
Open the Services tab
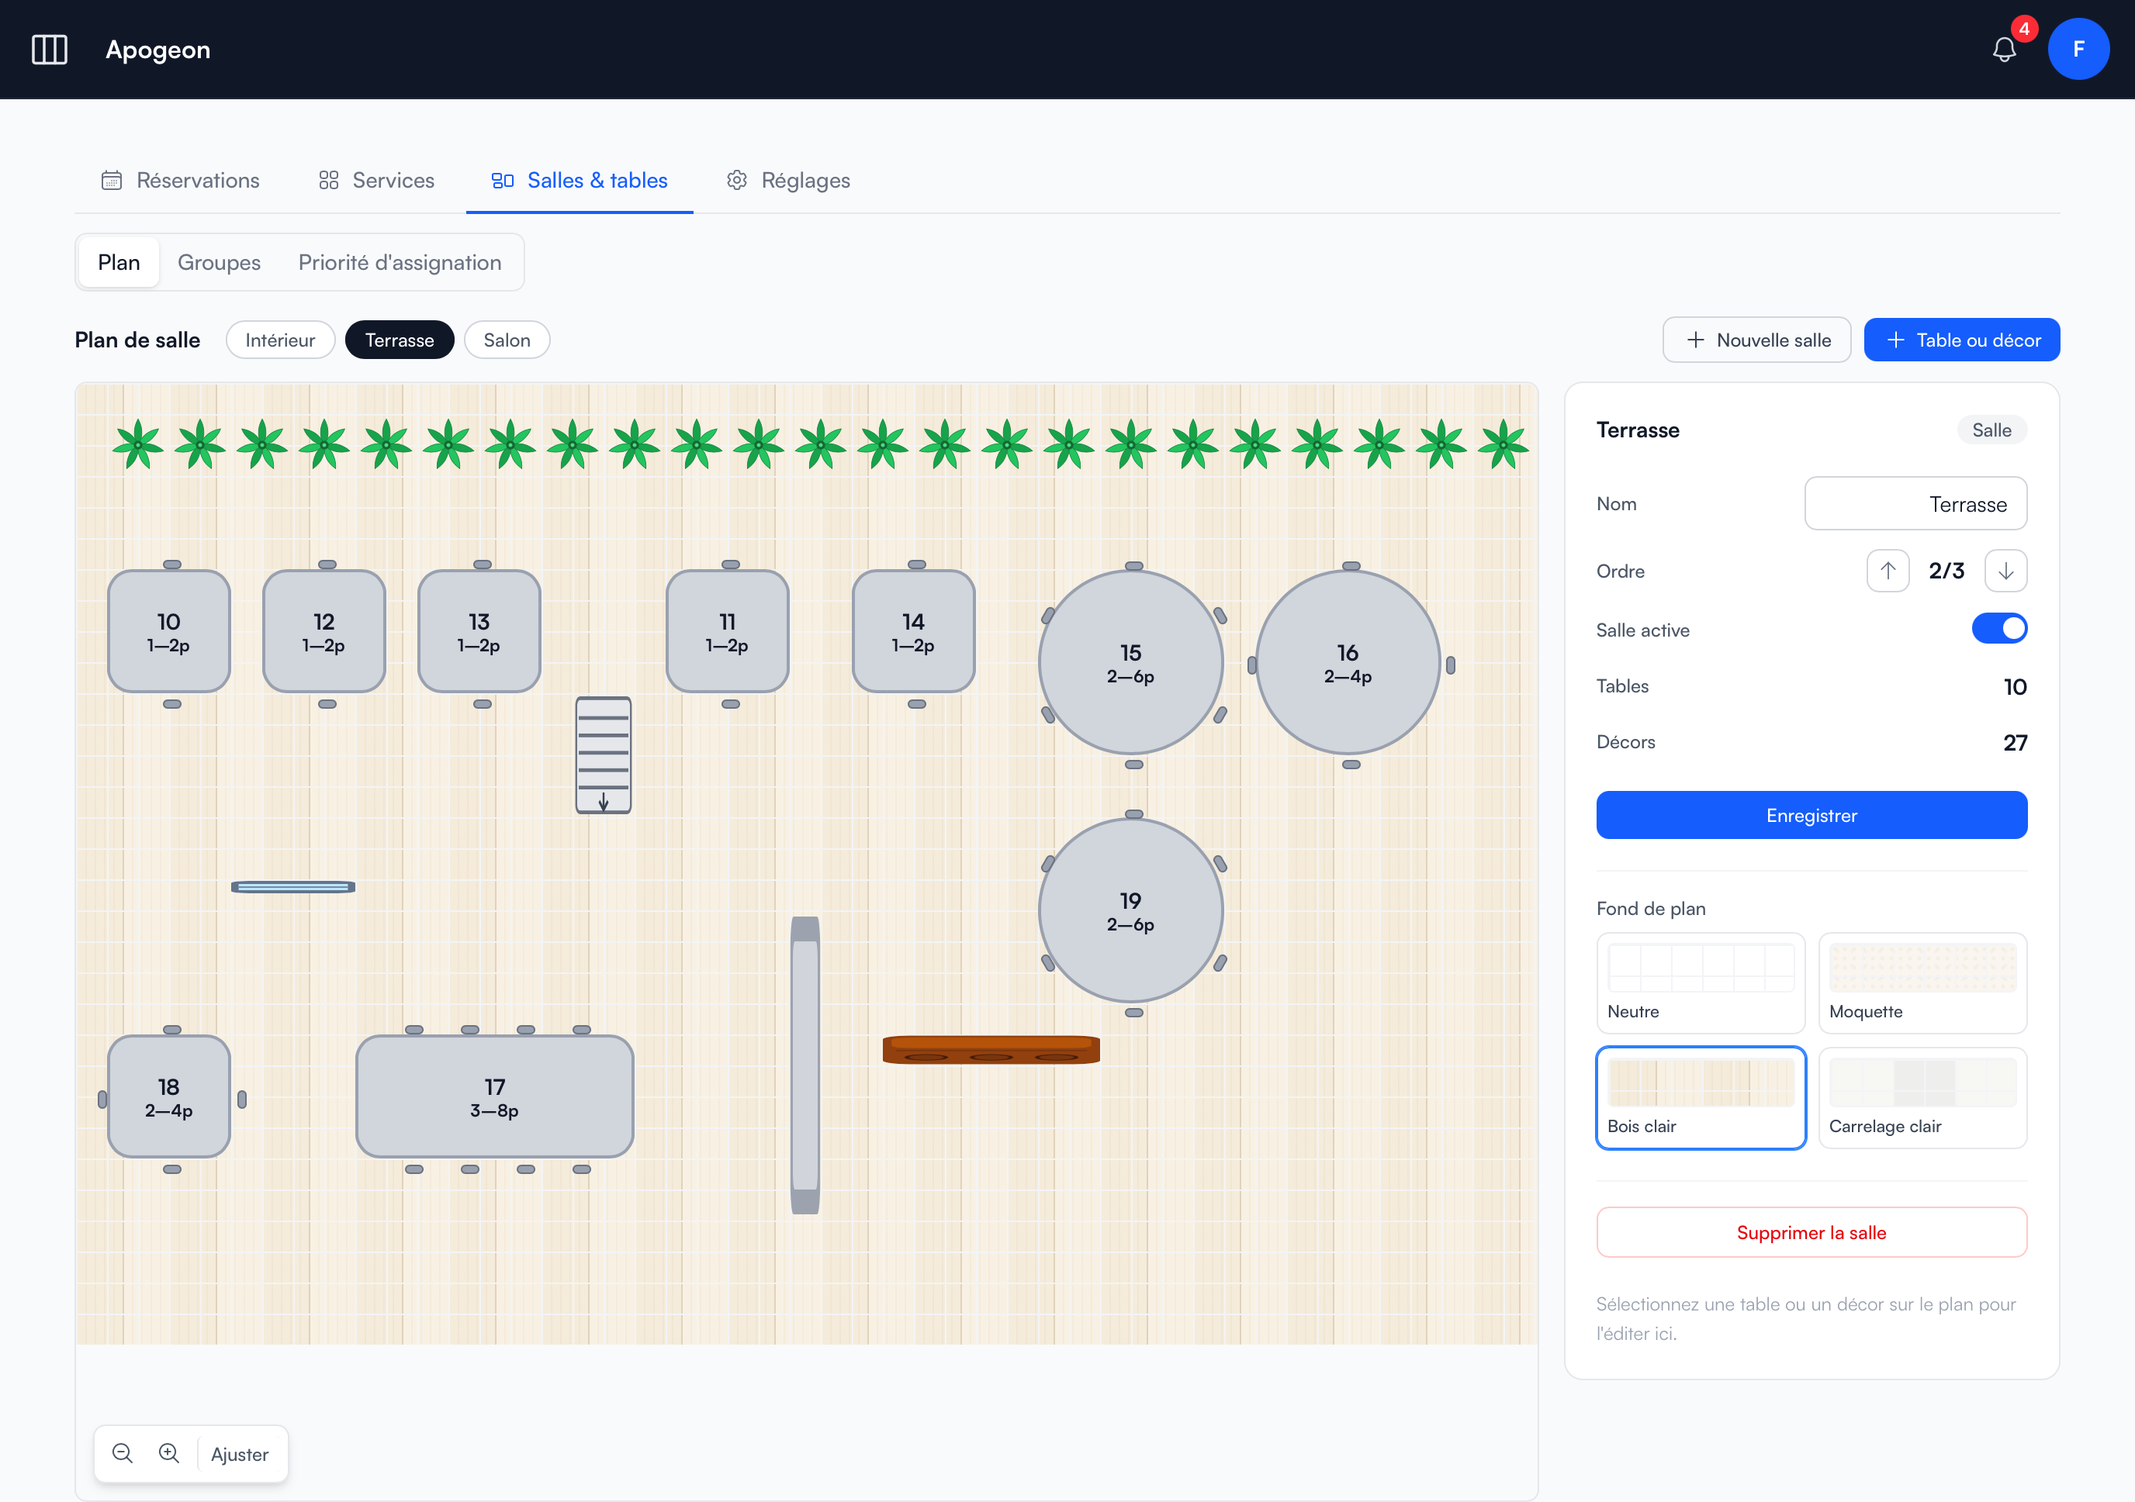pyautogui.click(x=375, y=181)
